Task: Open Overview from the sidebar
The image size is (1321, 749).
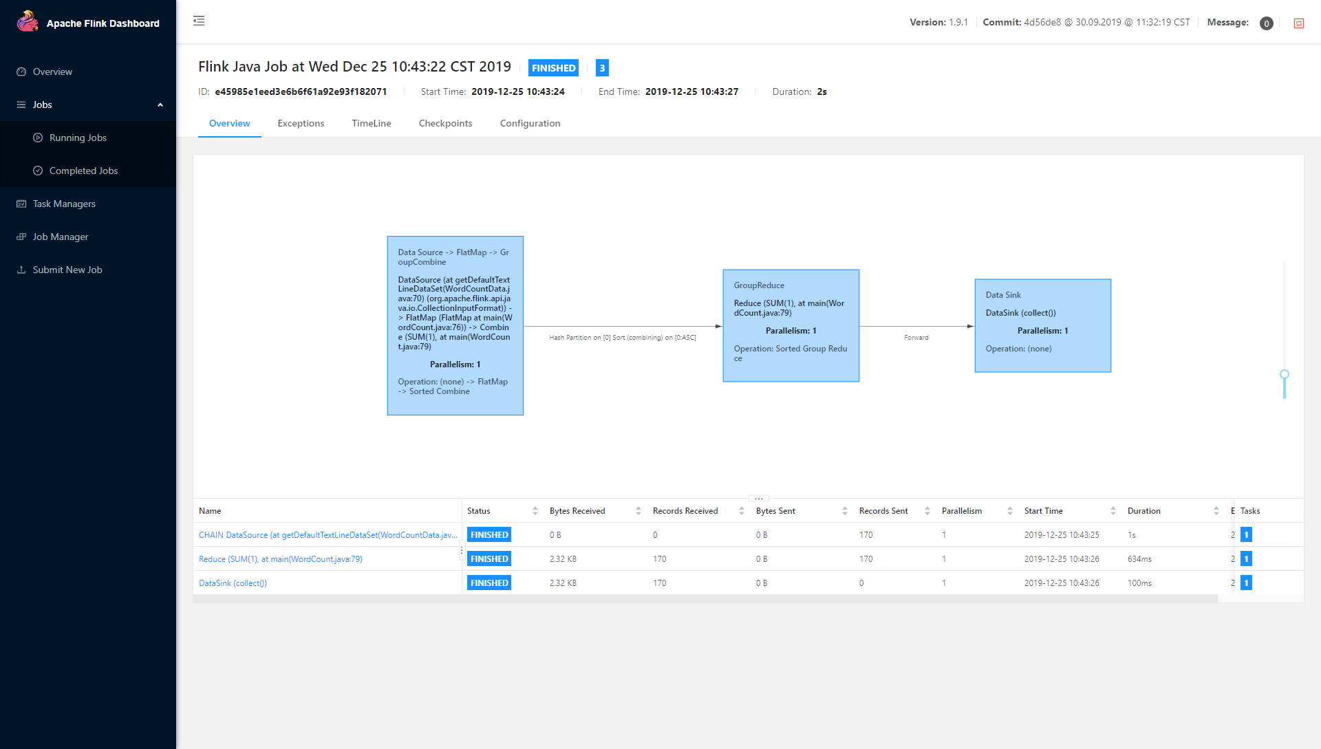Action: tap(52, 72)
